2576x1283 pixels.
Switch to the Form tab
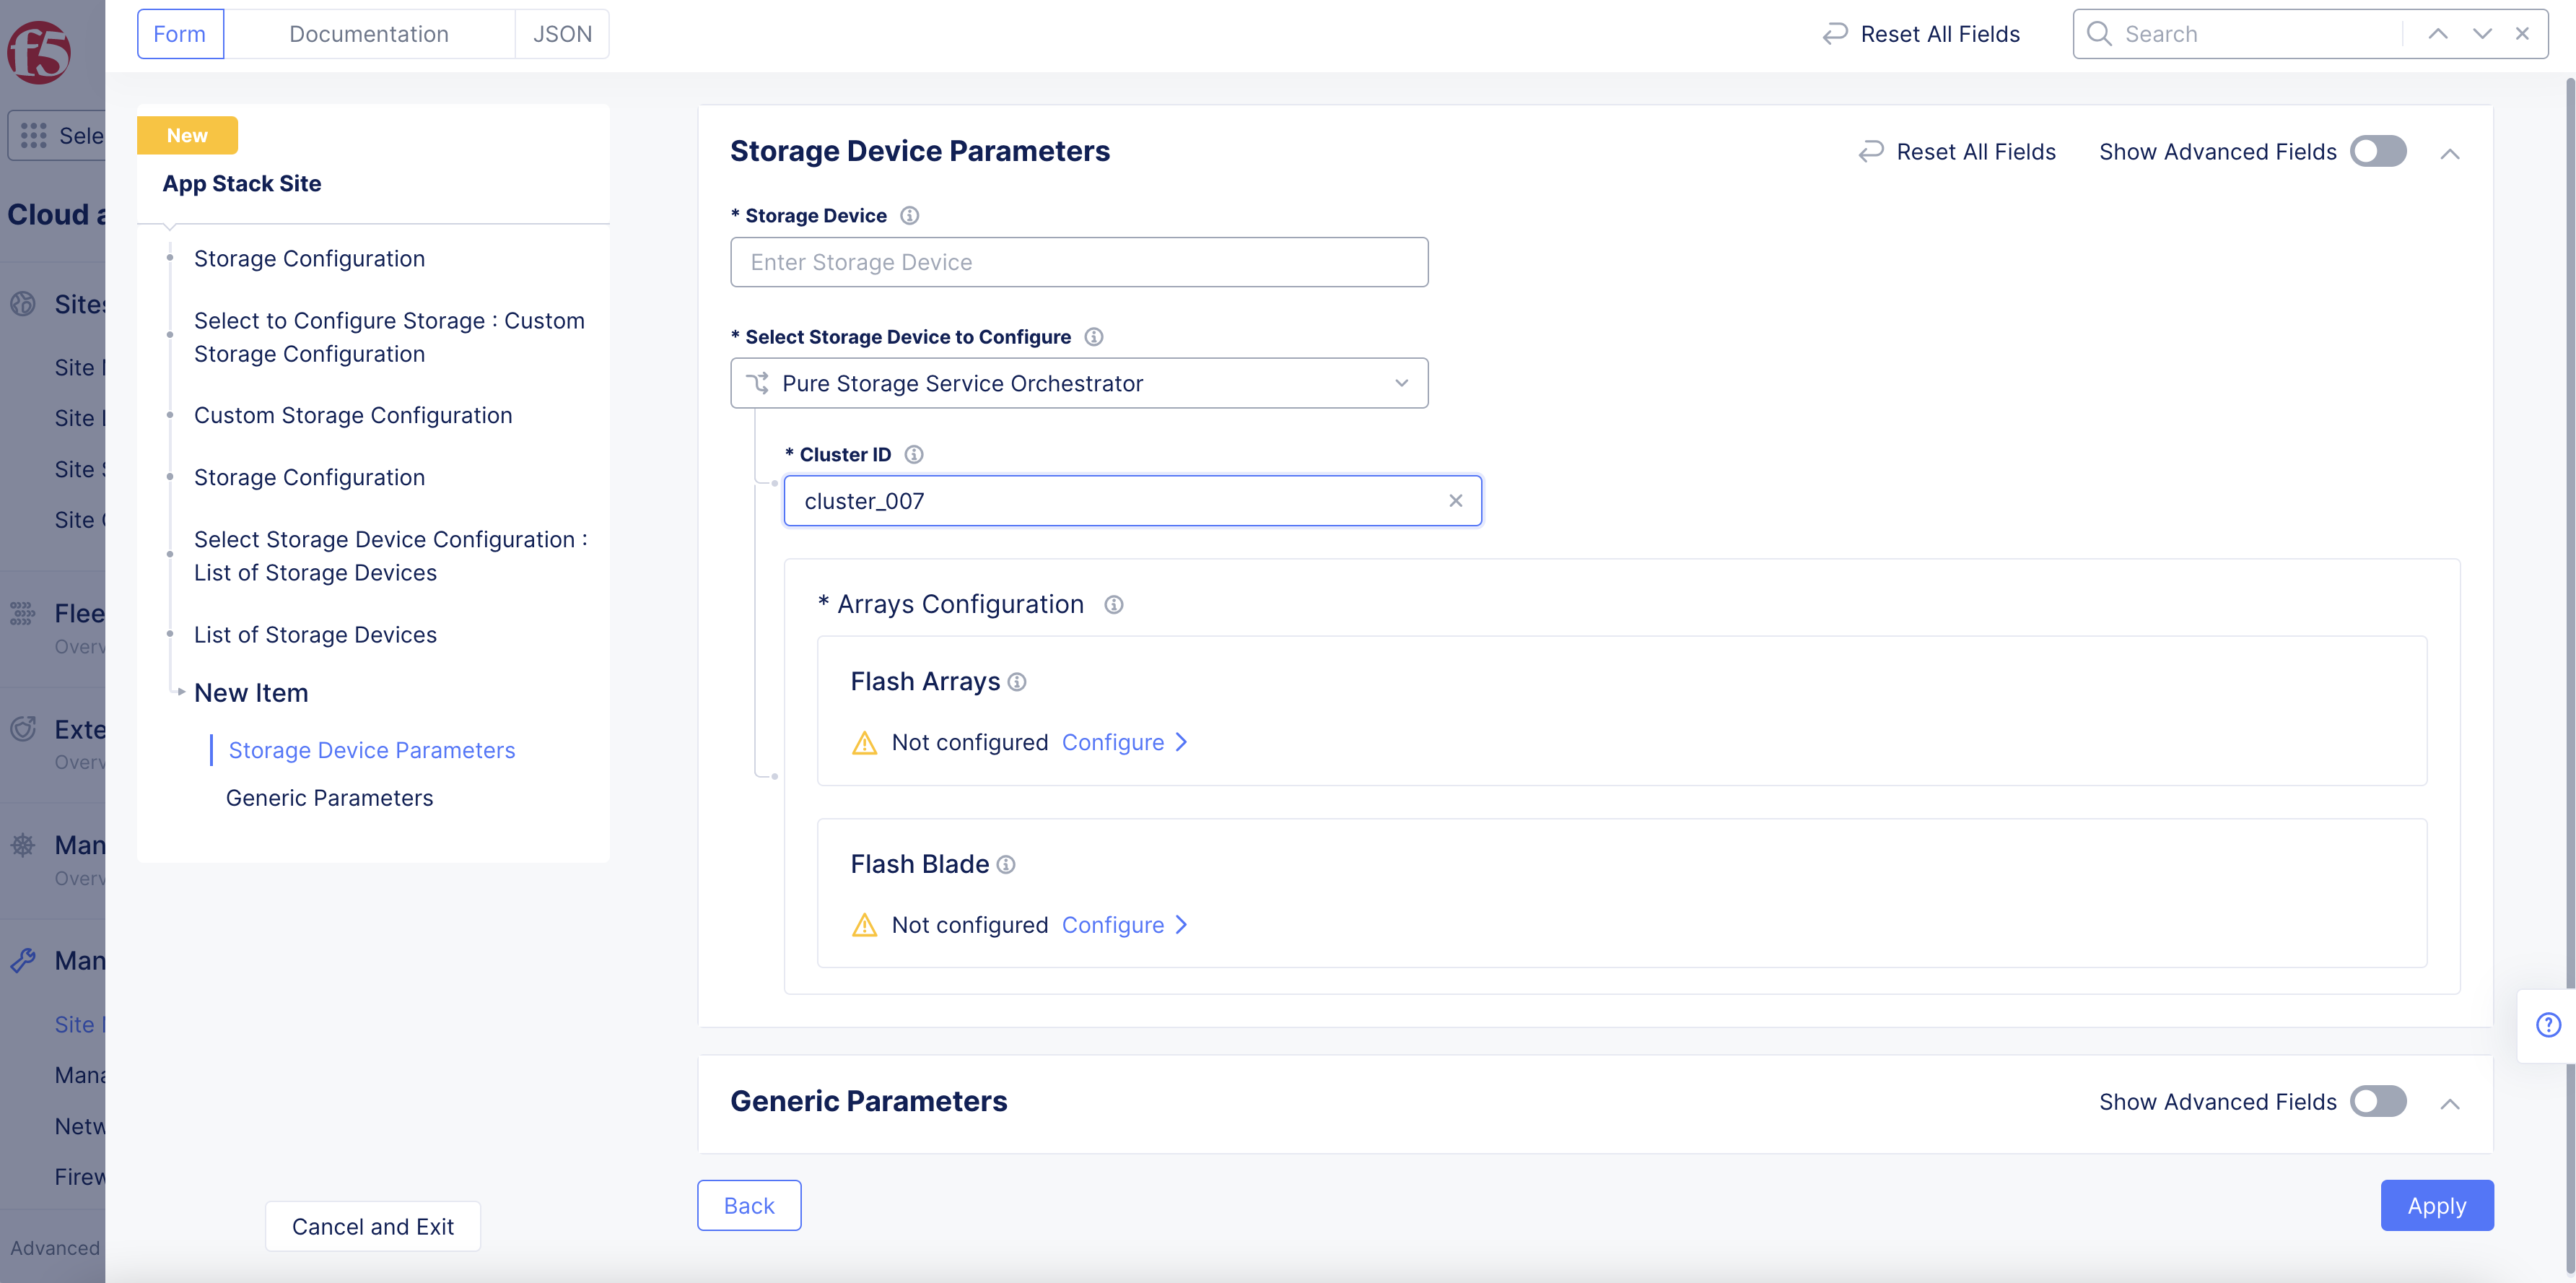pos(180,34)
